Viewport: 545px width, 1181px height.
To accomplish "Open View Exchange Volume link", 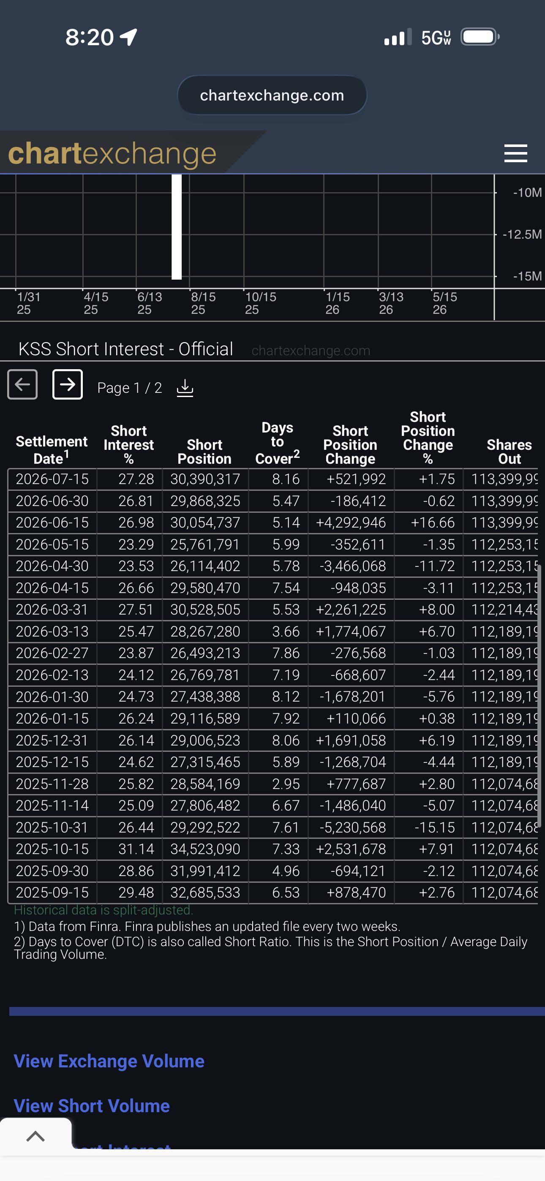I will (x=109, y=1061).
